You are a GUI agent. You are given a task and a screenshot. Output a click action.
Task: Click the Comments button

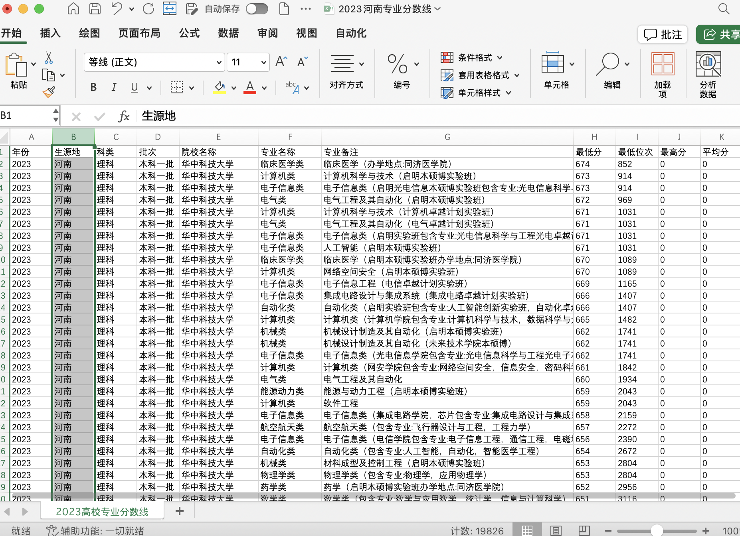663,35
